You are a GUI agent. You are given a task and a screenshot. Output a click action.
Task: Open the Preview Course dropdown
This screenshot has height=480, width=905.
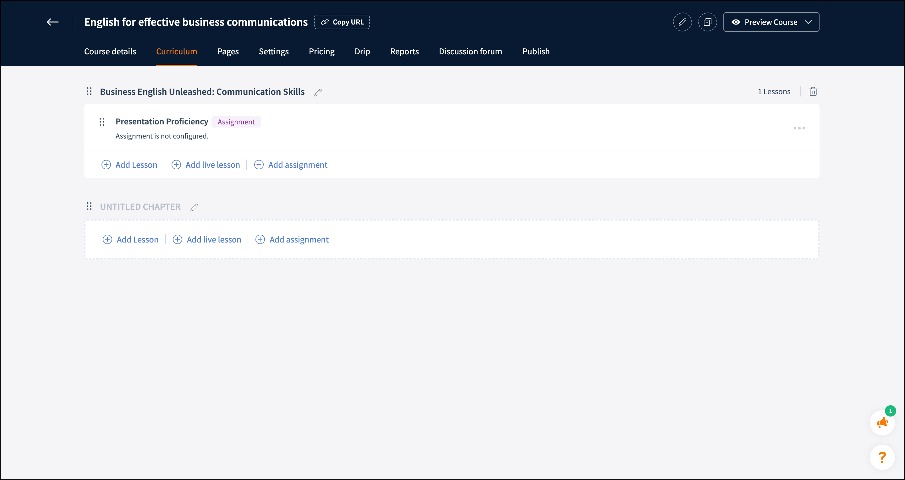(771, 22)
